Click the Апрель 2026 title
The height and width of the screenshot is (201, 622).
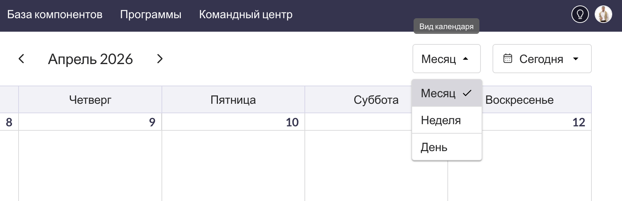[x=91, y=59]
